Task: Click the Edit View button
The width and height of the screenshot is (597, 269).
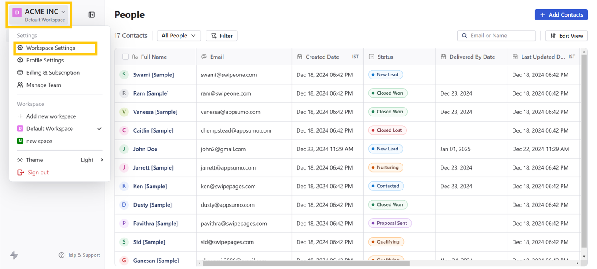Action: tap(566, 36)
